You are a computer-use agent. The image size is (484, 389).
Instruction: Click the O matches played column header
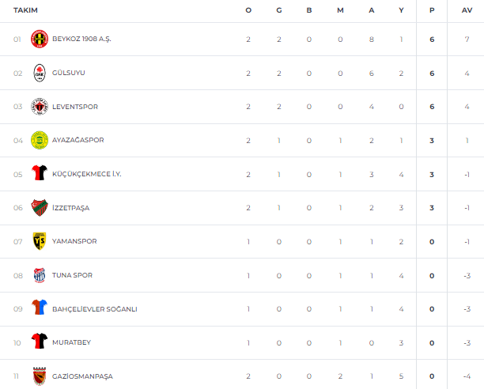[x=248, y=9]
